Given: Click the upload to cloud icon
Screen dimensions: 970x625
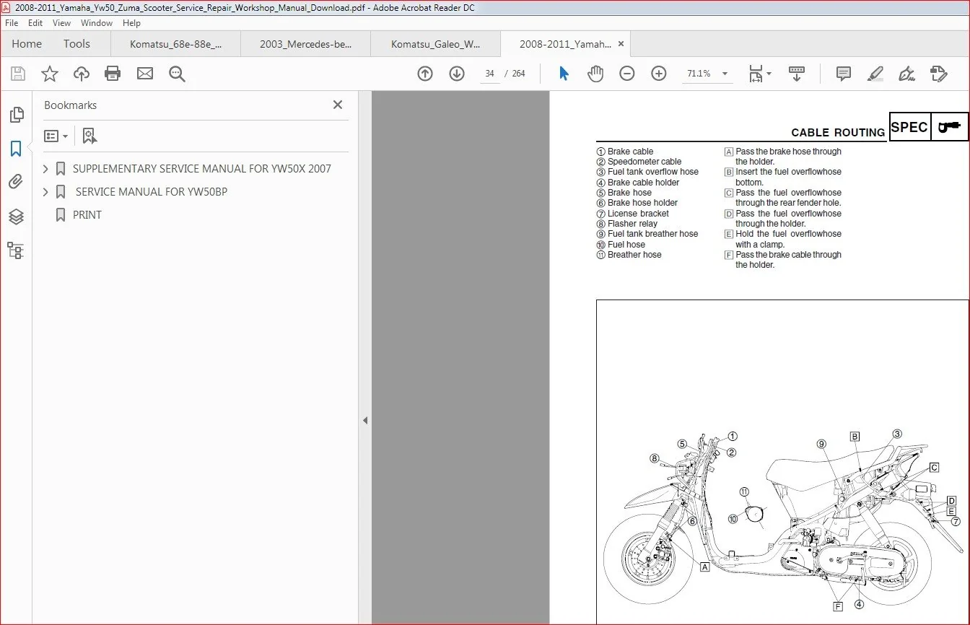Looking at the screenshot, I should [x=82, y=74].
